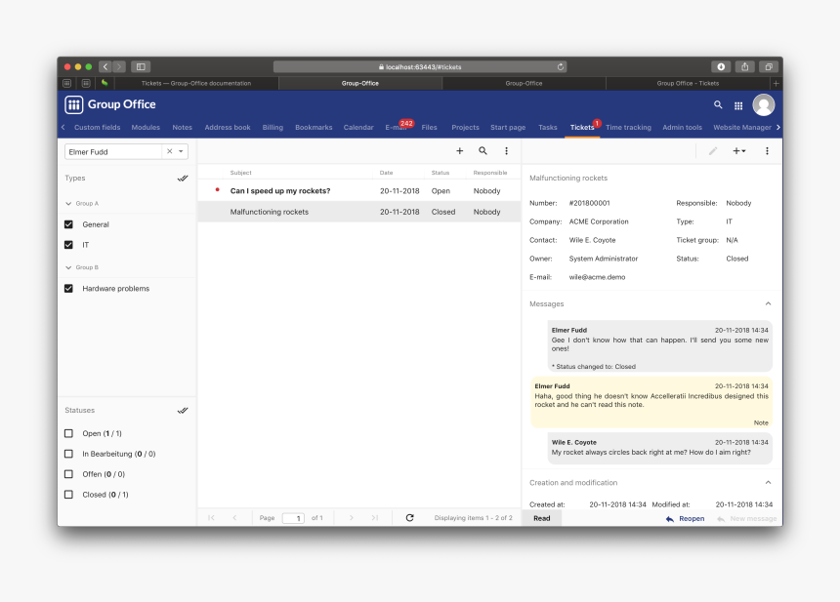
Task: Uncheck the General type checkbox
Action: point(68,224)
